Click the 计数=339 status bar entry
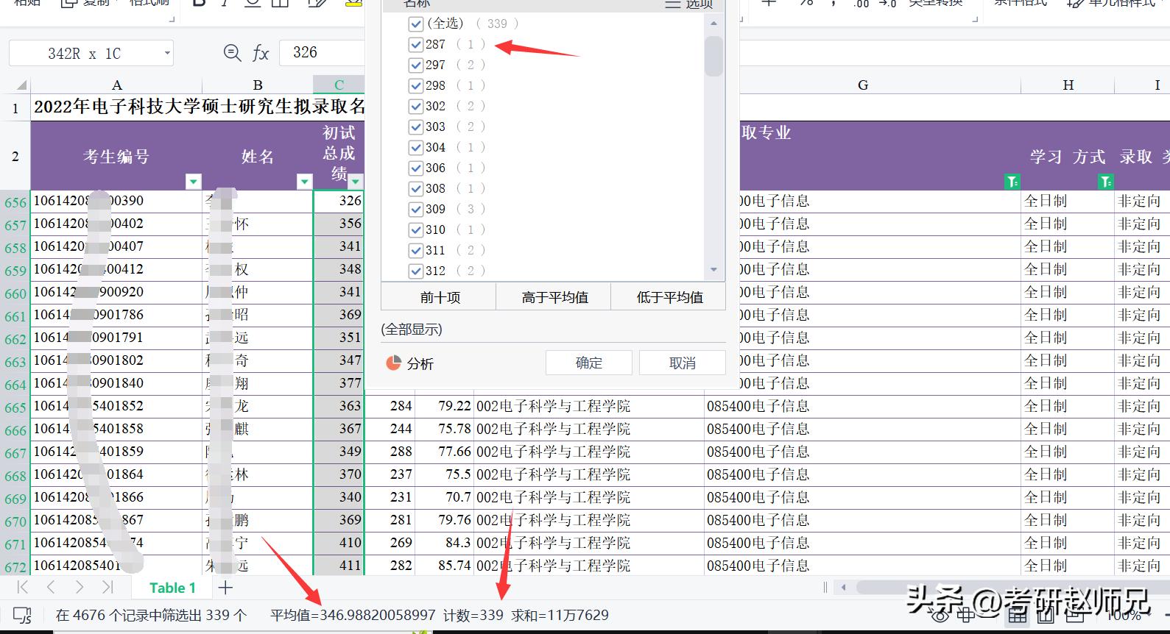This screenshot has width=1170, height=634. [473, 615]
